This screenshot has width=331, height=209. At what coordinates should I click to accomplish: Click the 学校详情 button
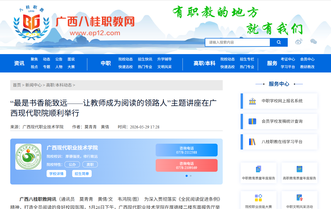point(56,174)
